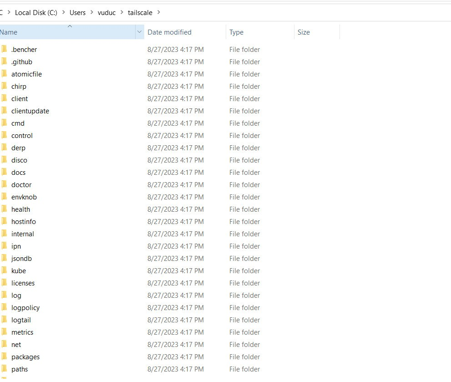Sort by the Date modified column header
This screenshot has width=451, height=382.
(x=185, y=32)
